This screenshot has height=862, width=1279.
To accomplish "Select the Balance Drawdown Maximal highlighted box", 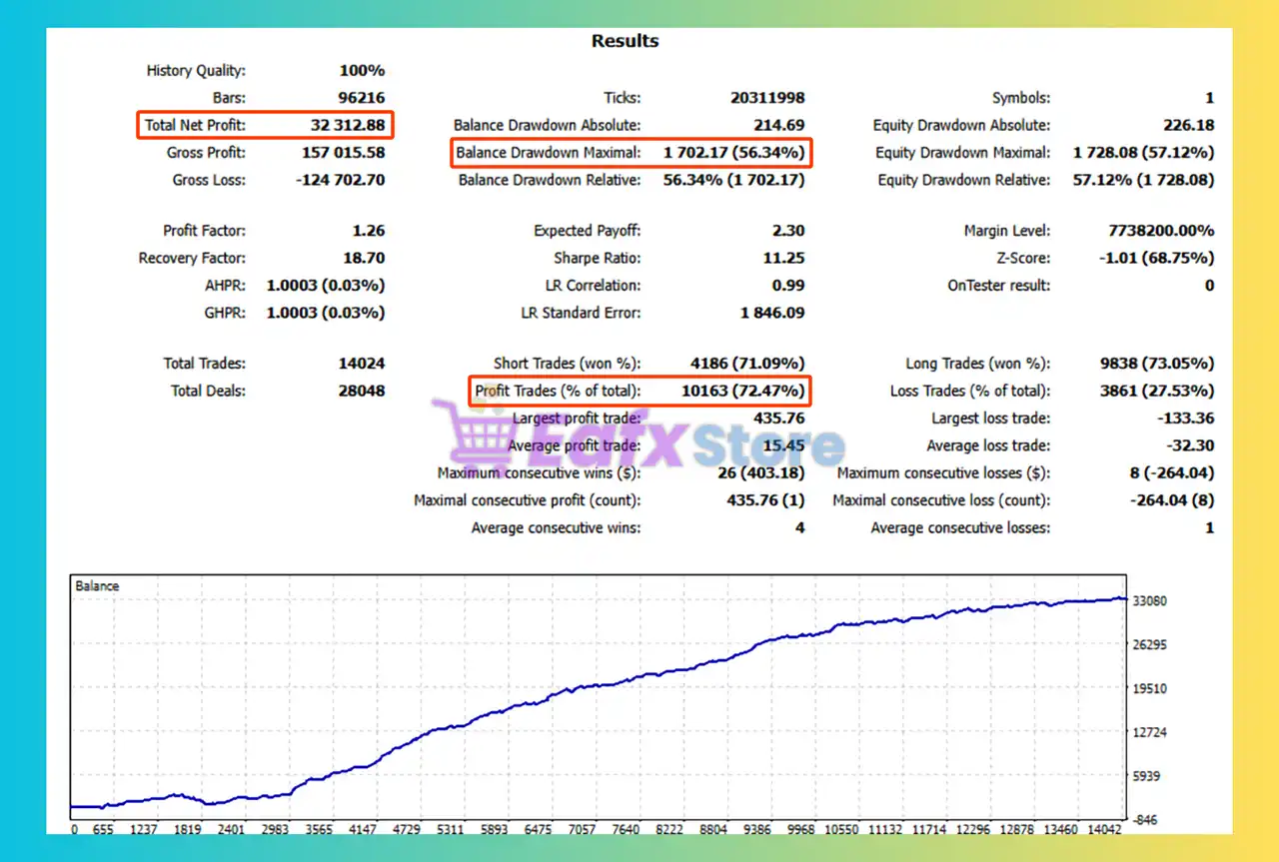I will click(x=630, y=153).
